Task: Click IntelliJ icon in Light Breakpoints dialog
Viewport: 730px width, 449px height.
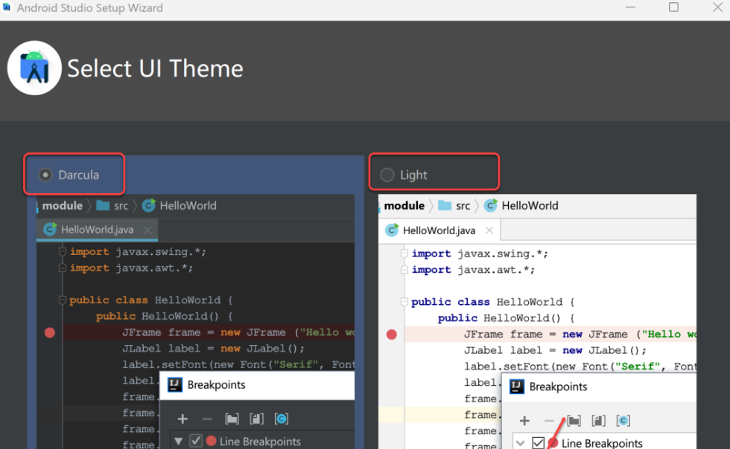Action: [x=517, y=387]
